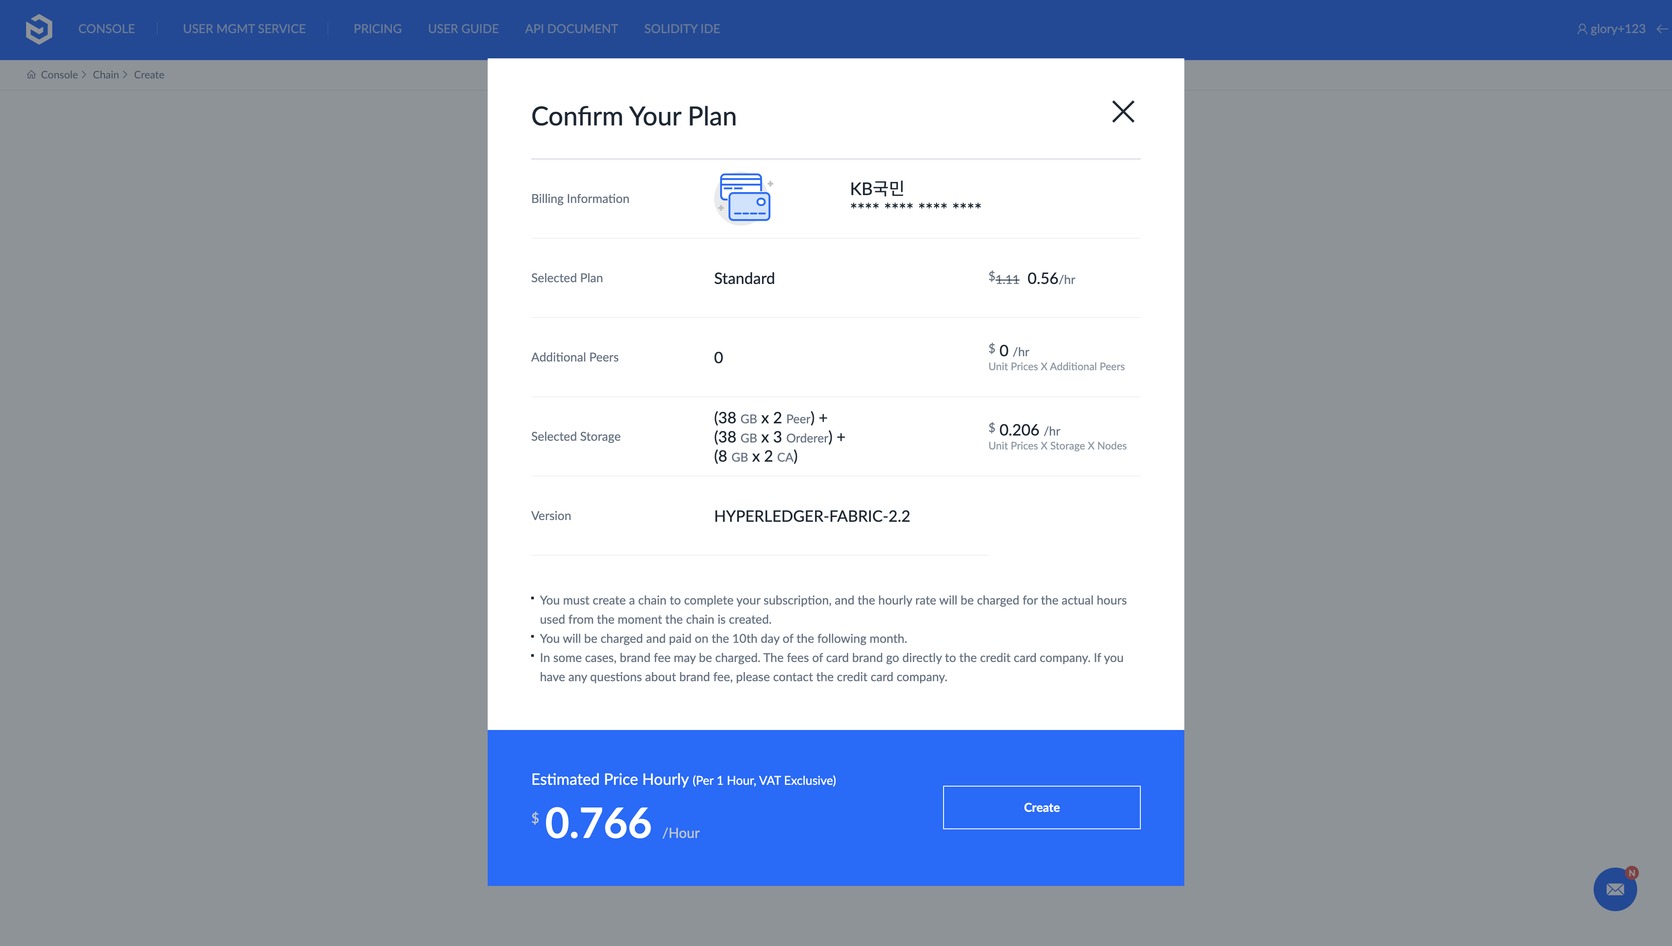
Task: Click the logout arrow icon
Action: (1662, 29)
